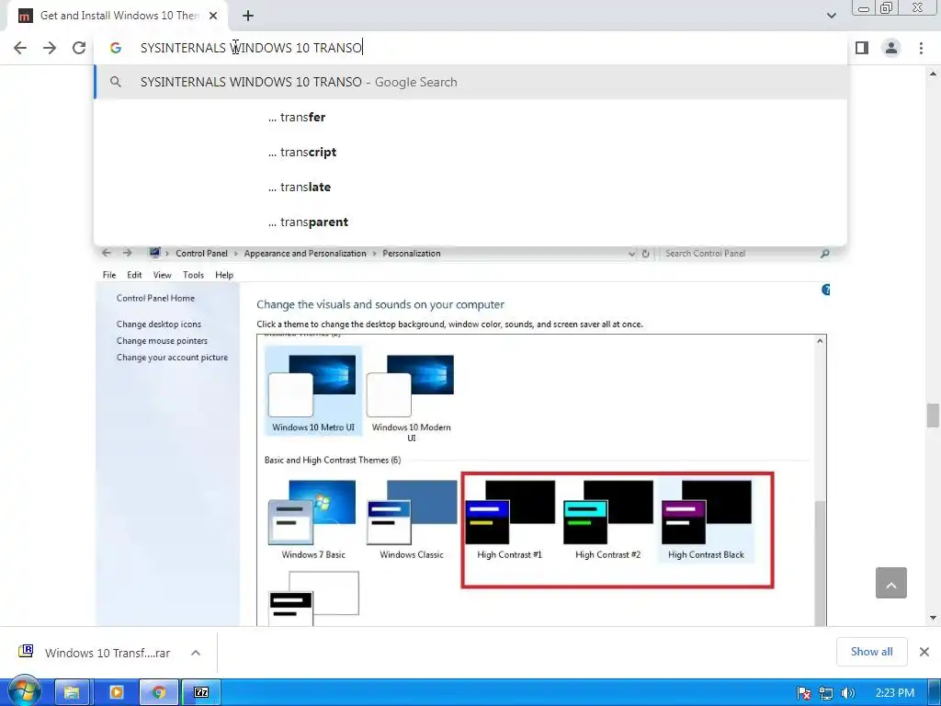This screenshot has height=706, width=941.
Task: Open the Windows 10 Transf....rar download
Action: [x=108, y=653]
